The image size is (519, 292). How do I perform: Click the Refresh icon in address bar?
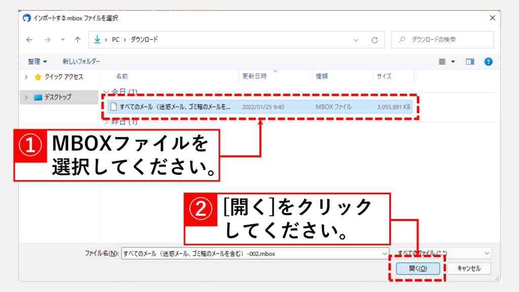(375, 40)
